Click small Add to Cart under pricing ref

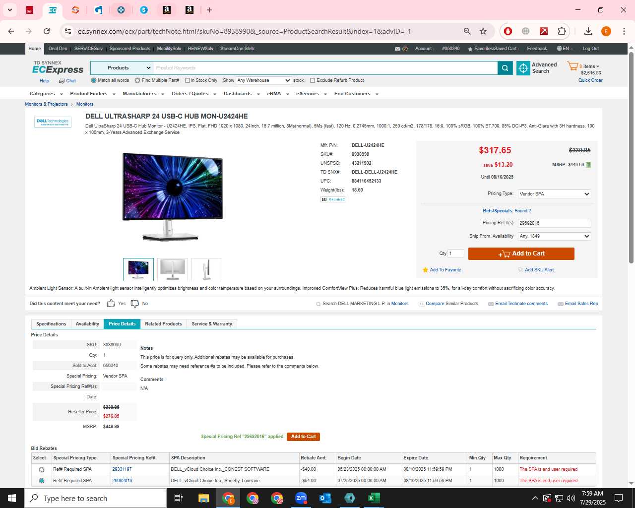[303, 437]
